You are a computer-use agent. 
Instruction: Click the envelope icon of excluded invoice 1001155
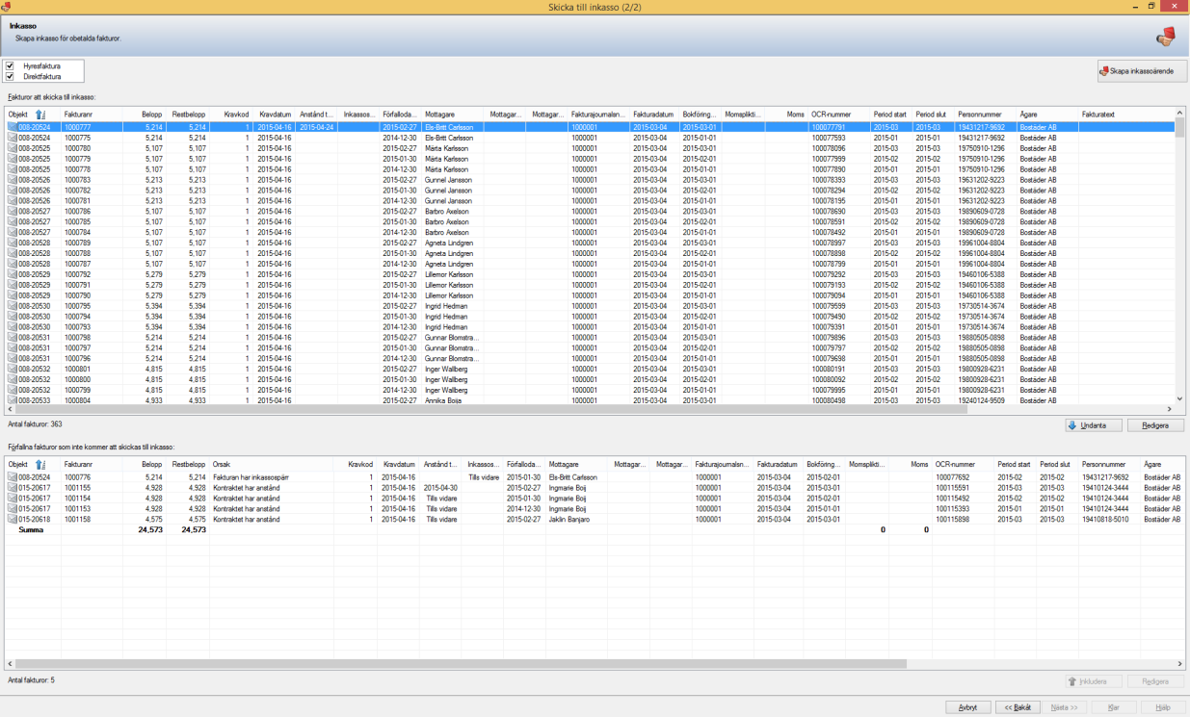13,488
